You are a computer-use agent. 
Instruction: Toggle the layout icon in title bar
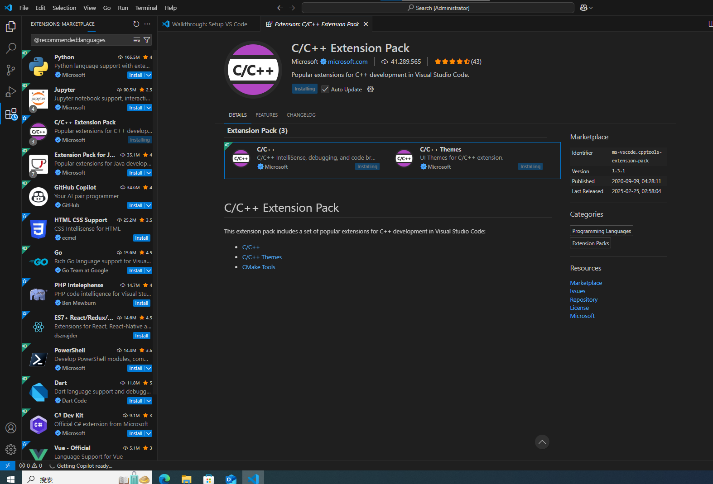(710, 24)
